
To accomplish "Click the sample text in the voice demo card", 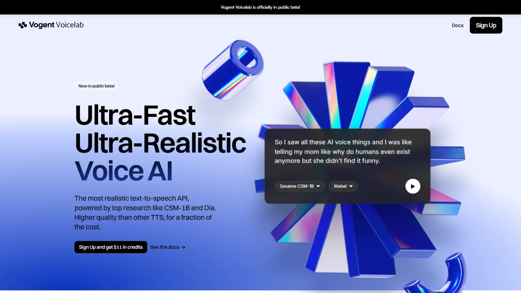I will tap(343, 151).
